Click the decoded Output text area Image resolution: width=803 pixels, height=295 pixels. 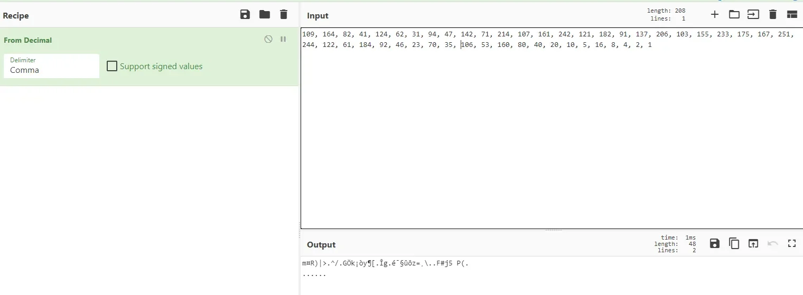pos(549,274)
